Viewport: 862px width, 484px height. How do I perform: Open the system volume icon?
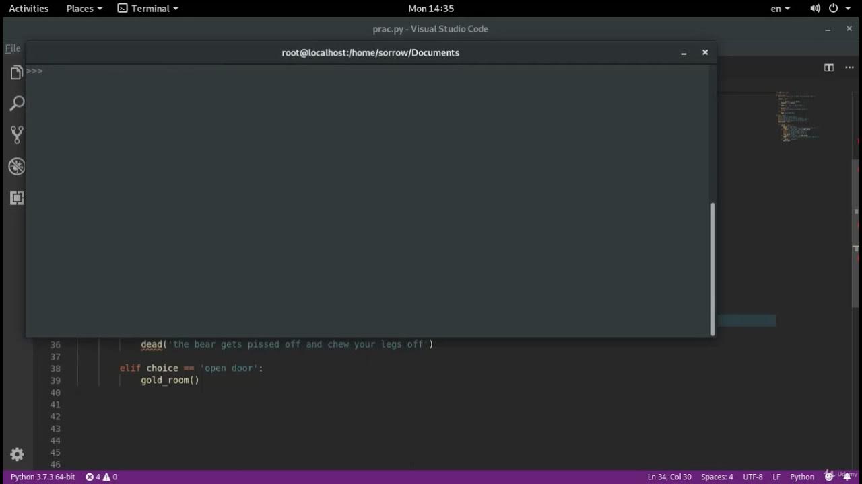tap(815, 8)
